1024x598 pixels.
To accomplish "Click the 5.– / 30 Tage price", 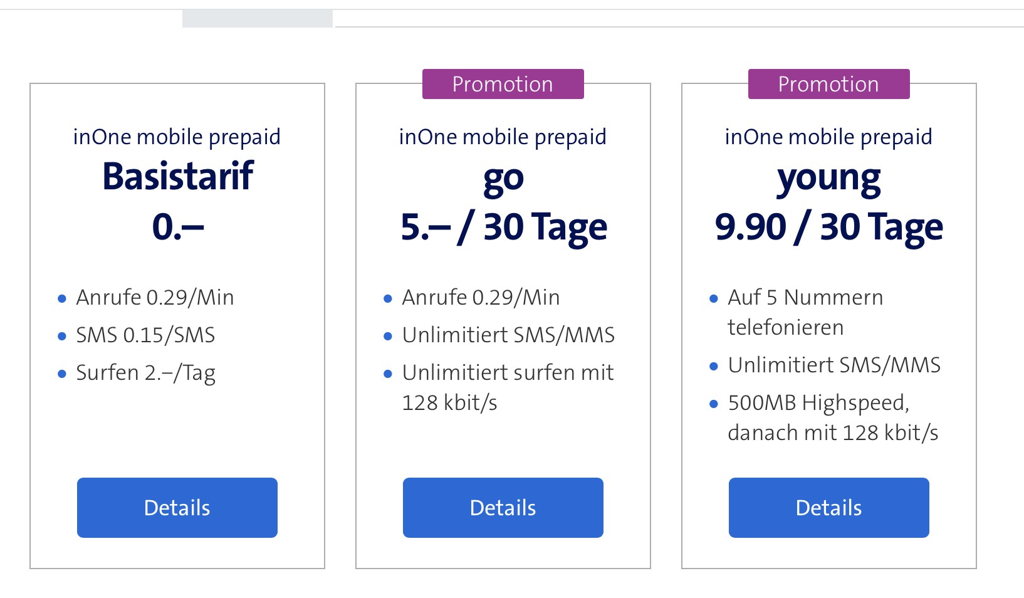I will tap(503, 226).
